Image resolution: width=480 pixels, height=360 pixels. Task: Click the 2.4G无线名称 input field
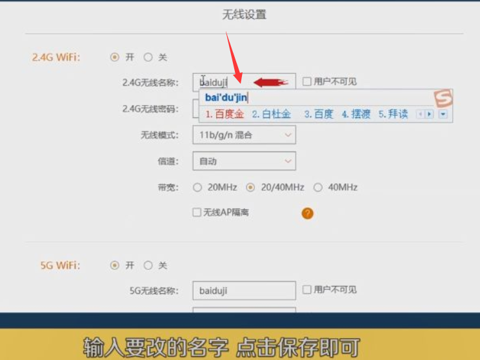click(x=245, y=83)
